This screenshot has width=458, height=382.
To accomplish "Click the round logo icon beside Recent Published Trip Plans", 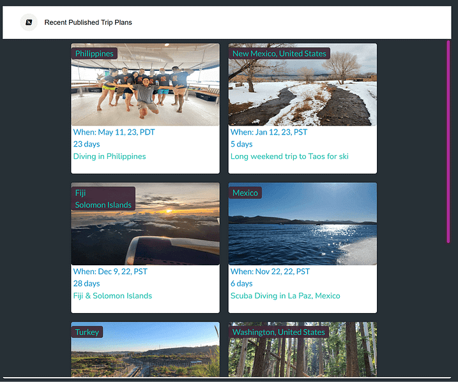I will (29, 22).
